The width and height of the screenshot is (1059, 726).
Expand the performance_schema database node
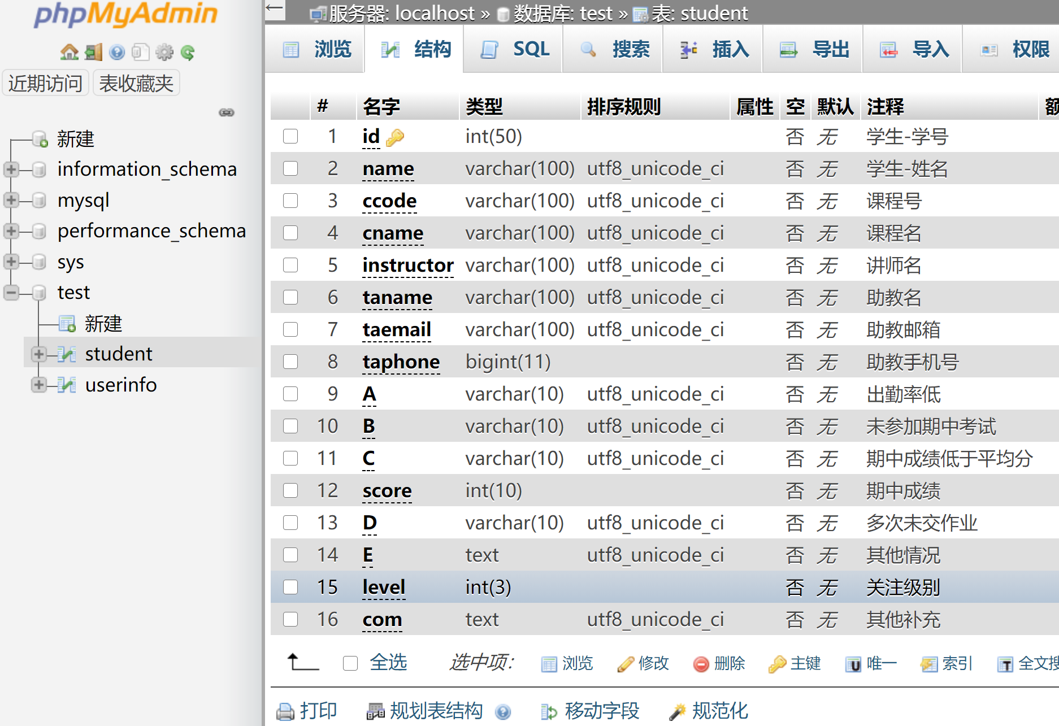pyautogui.click(x=11, y=231)
